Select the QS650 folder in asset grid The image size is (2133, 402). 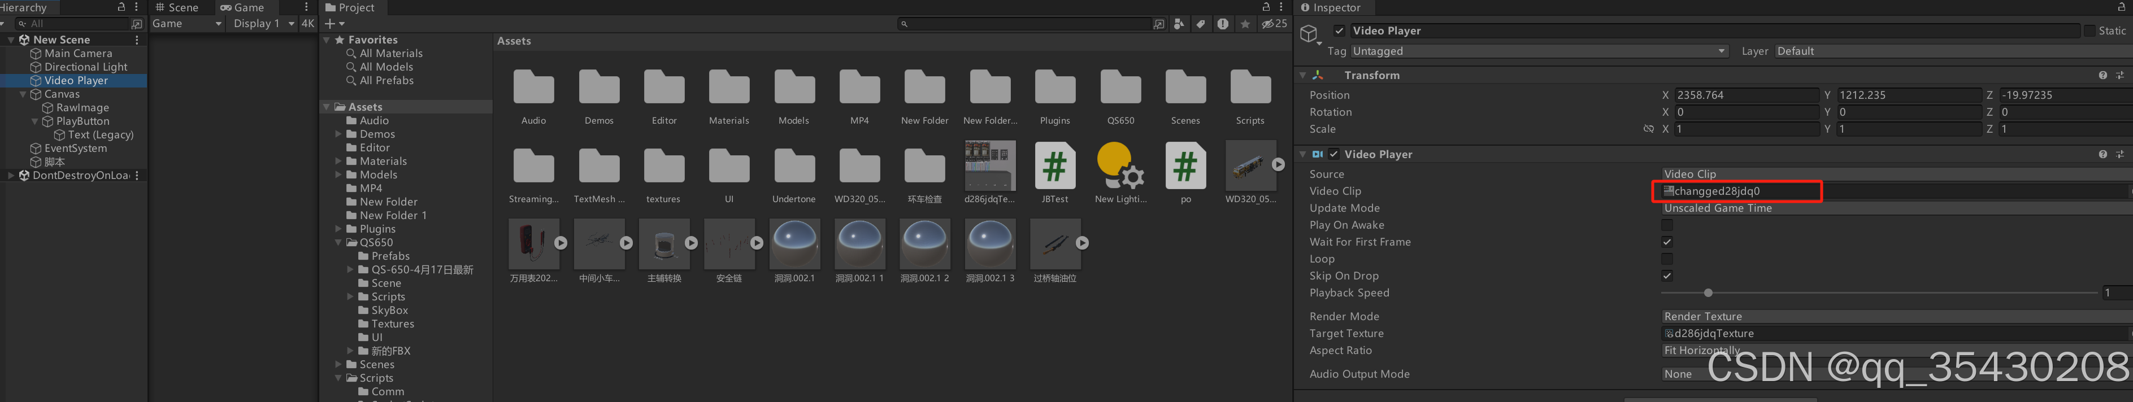(1120, 96)
